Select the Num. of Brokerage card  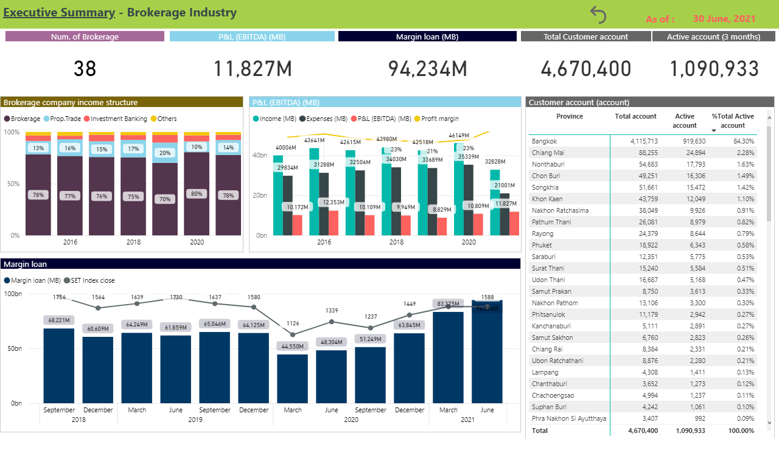[85, 36]
